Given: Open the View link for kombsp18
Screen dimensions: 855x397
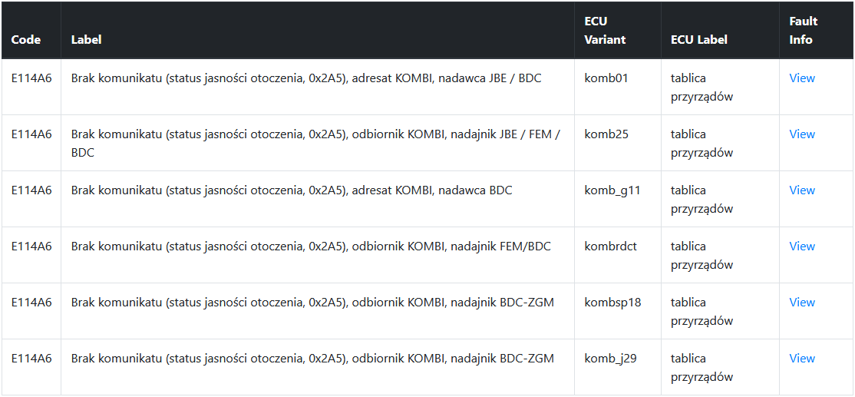Looking at the screenshot, I should (x=802, y=302).
